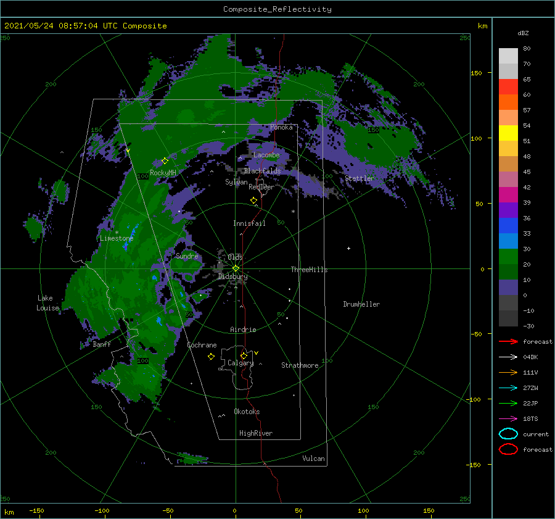Click the yellow diamond marker below Cochrane
Viewport: 555px width, 519px height.
coord(211,357)
